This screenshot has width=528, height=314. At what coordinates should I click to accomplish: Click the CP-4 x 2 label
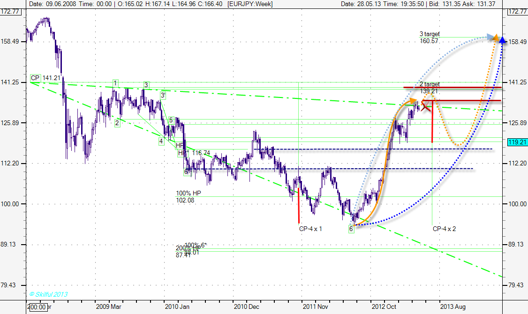point(445,229)
